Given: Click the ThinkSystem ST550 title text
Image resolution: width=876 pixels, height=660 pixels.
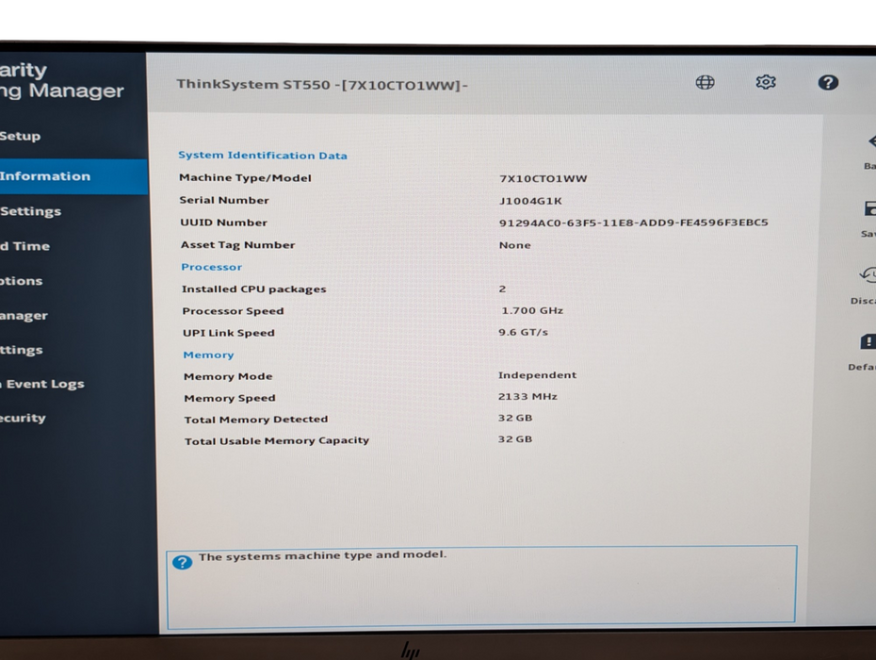Looking at the screenshot, I should pyautogui.click(x=322, y=85).
